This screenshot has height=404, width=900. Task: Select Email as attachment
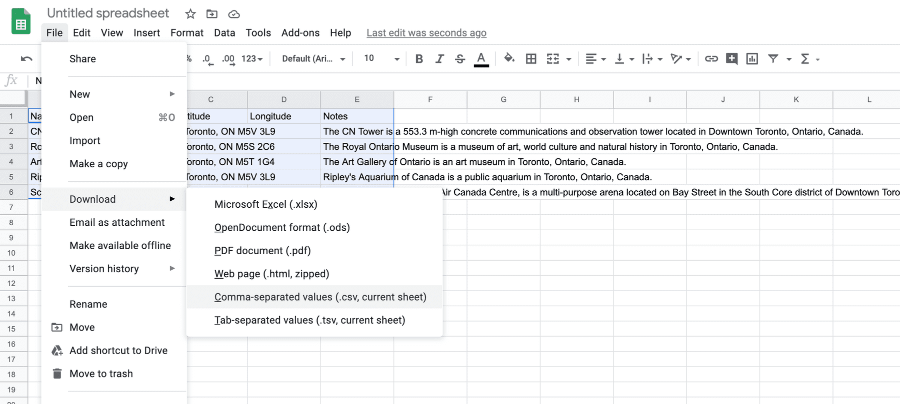tap(114, 222)
